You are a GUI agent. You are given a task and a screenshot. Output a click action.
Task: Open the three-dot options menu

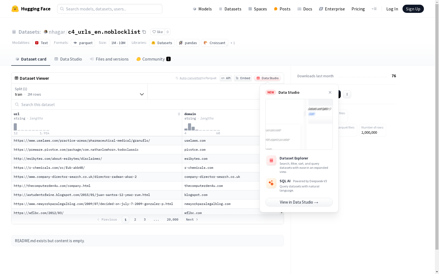click(x=347, y=94)
